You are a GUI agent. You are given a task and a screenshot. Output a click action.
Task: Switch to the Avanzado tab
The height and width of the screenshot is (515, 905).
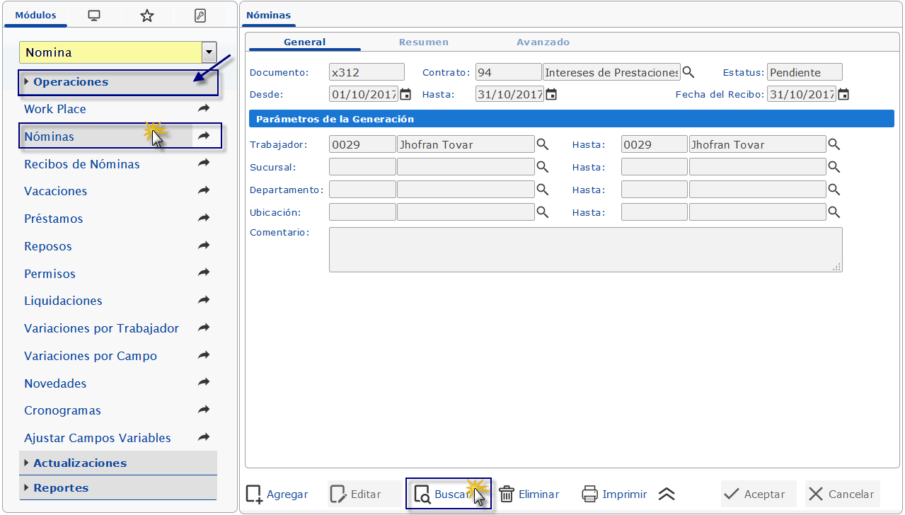tap(543, 42)
